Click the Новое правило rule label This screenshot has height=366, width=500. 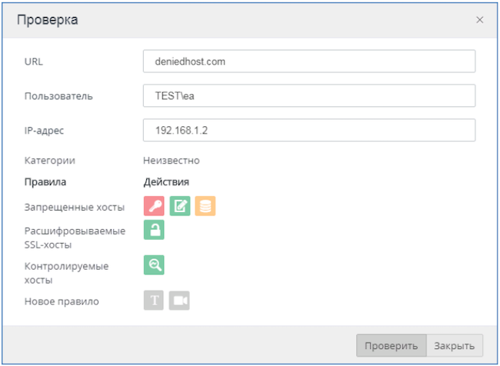pos(62,301)
